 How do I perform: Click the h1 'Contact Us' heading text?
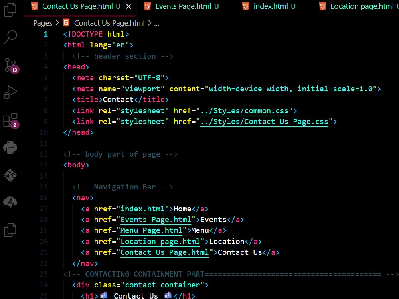click(136, 296)
